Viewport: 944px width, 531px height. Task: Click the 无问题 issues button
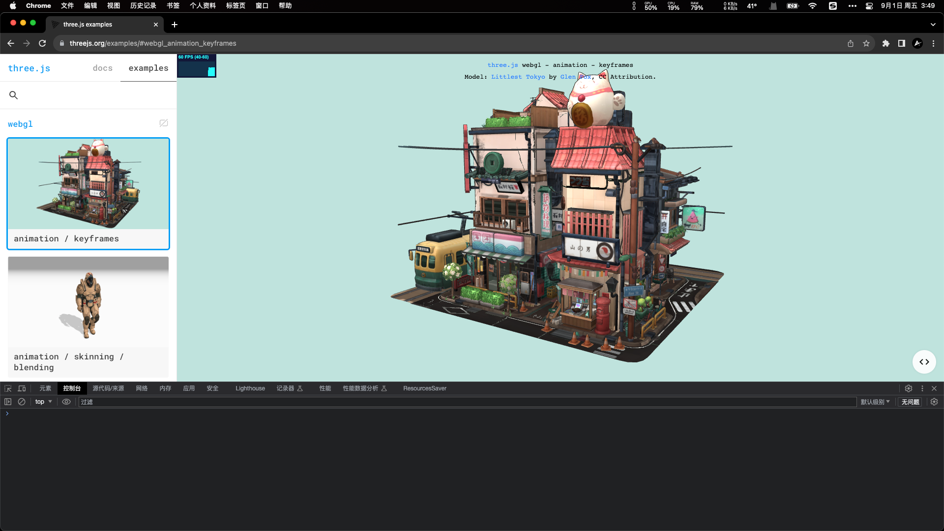pos(910,402)
